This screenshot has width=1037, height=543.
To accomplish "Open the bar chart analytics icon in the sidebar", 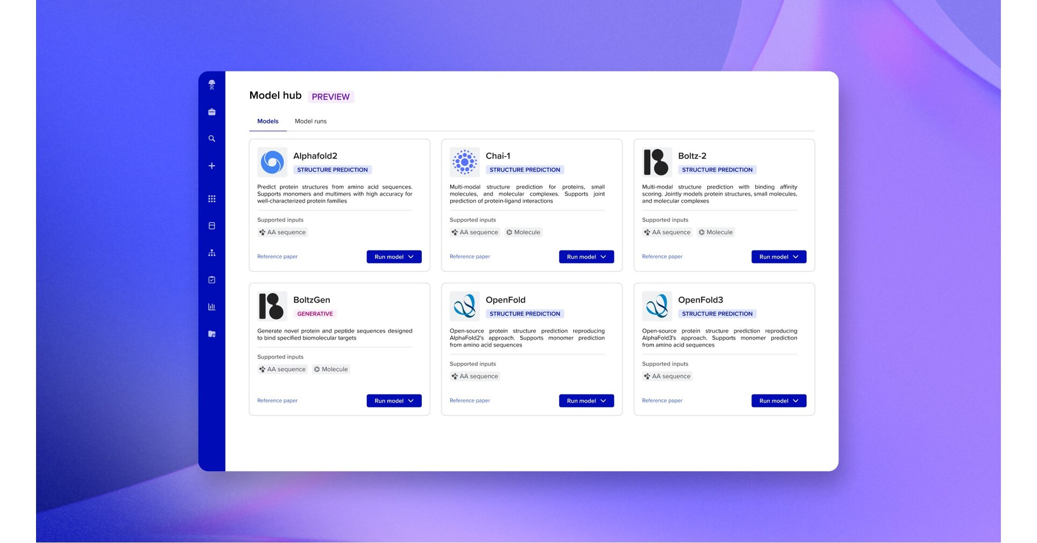I will click(212, 306).
